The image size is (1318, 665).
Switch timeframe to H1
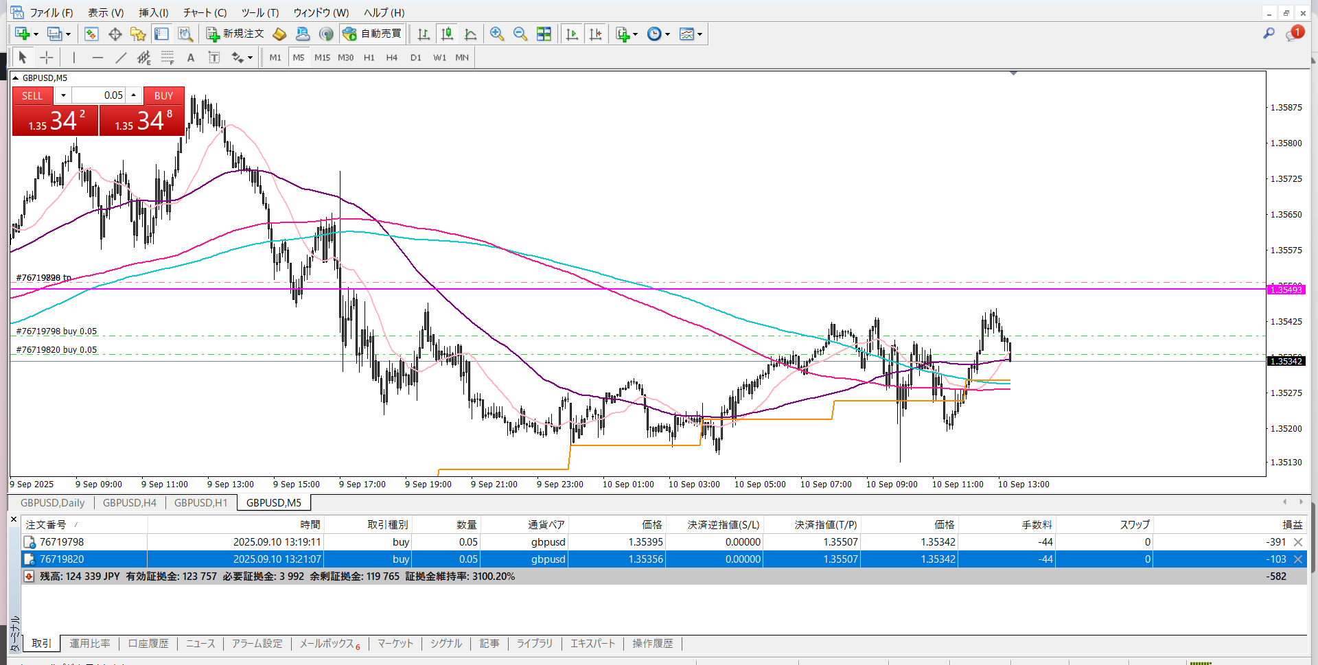click(x=369, y=58)
